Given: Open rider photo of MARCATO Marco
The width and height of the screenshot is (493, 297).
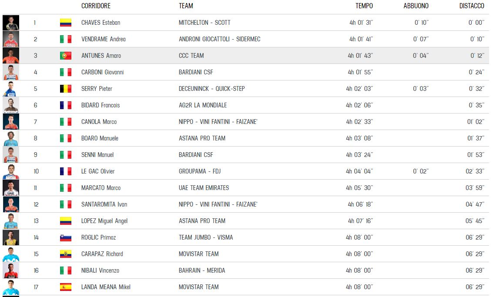Looking at the screenshot, I should (11, 187).
